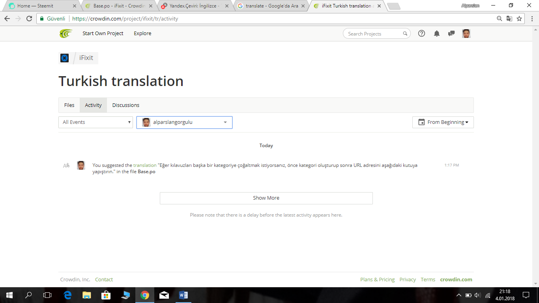Open the Contact footer link
The width and height of the screenshot is (539, 303).
pyautogui.click(x=104, y=280)
